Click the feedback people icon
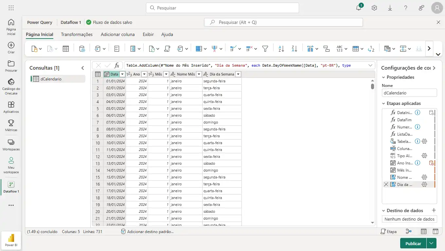This screenshot has width=445, height=251. pos(421,8)
